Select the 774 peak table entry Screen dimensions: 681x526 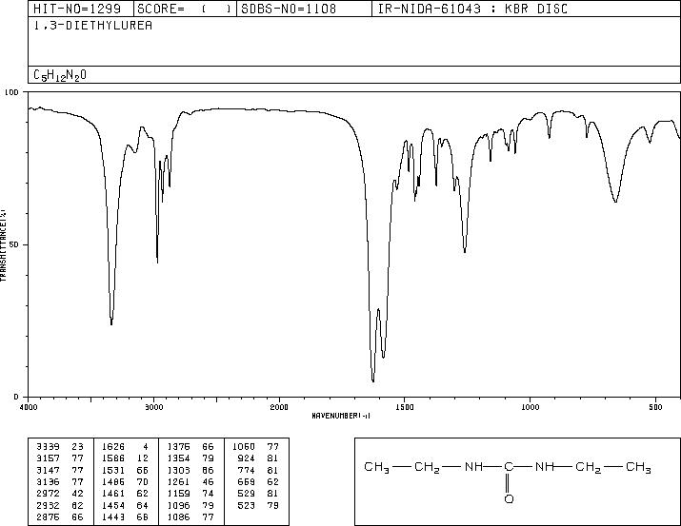click(258, 470)
